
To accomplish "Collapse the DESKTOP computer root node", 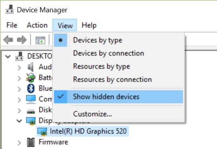I will (x=8, y=56).
